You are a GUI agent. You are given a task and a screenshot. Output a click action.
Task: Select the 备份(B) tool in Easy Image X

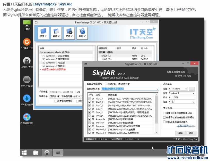56,33
